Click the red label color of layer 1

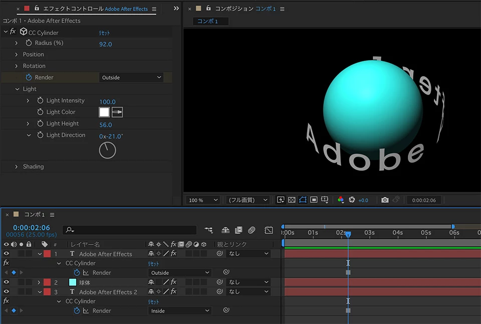[47, 254]
